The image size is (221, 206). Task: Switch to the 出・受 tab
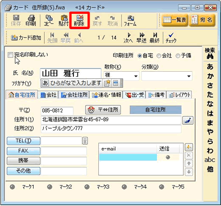134,95
